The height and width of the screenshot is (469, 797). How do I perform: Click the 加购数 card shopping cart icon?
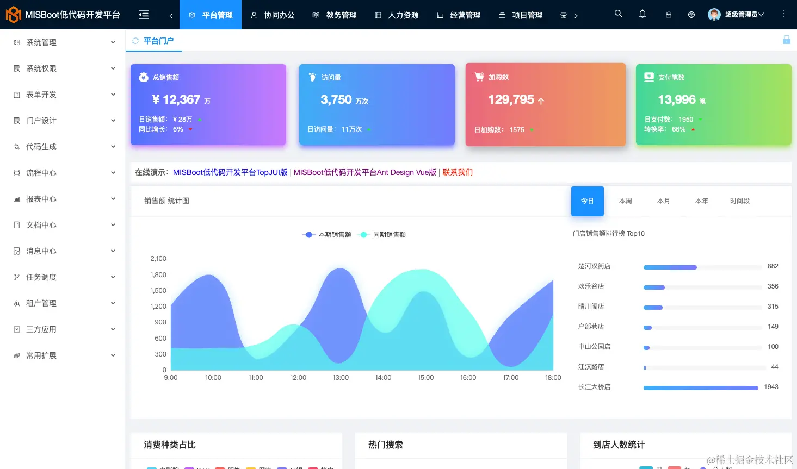point(479,77)
